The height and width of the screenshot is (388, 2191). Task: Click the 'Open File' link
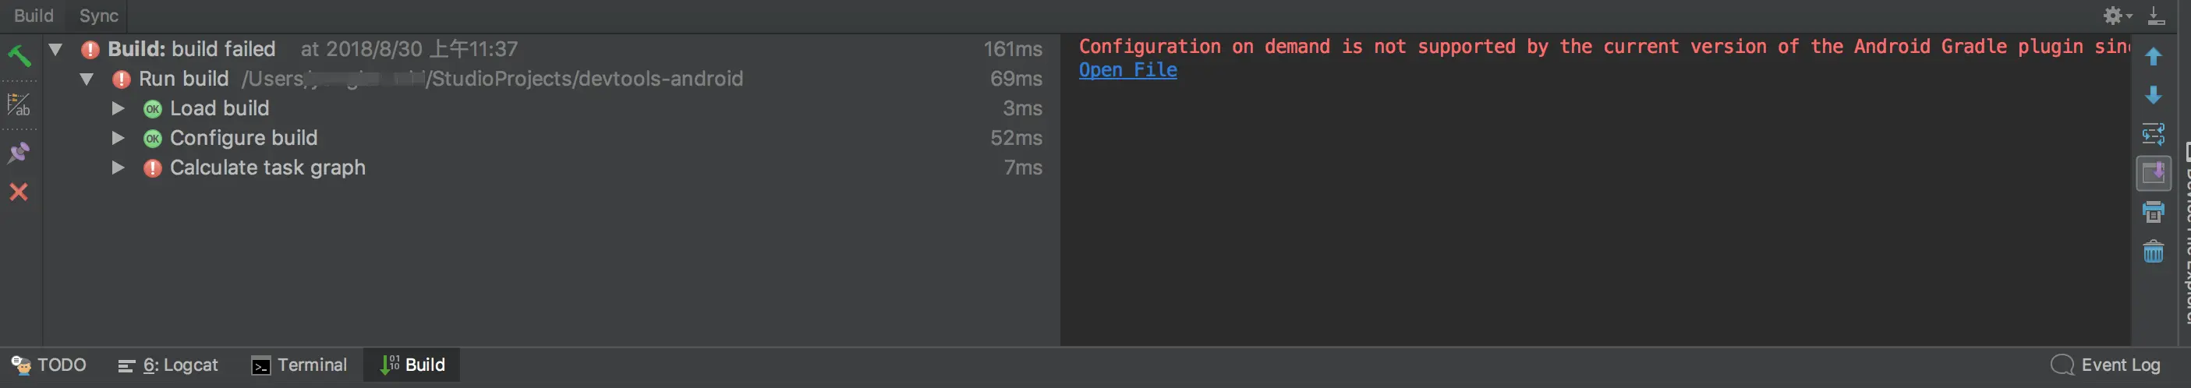coord(1127,70)
